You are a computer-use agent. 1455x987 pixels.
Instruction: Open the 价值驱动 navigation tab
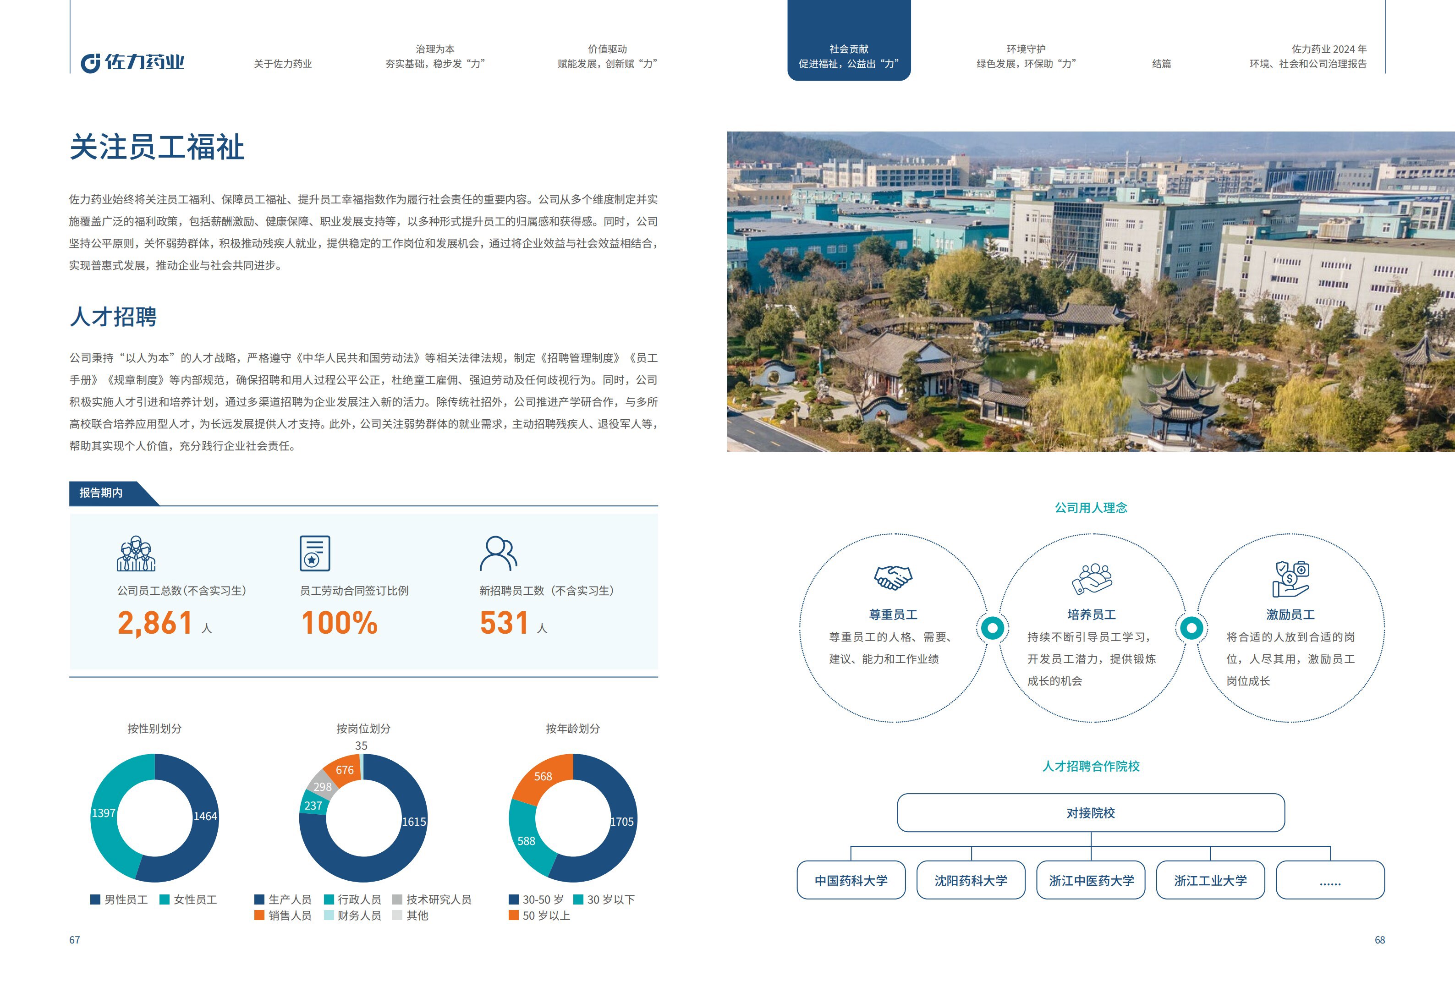coord(607,56)
